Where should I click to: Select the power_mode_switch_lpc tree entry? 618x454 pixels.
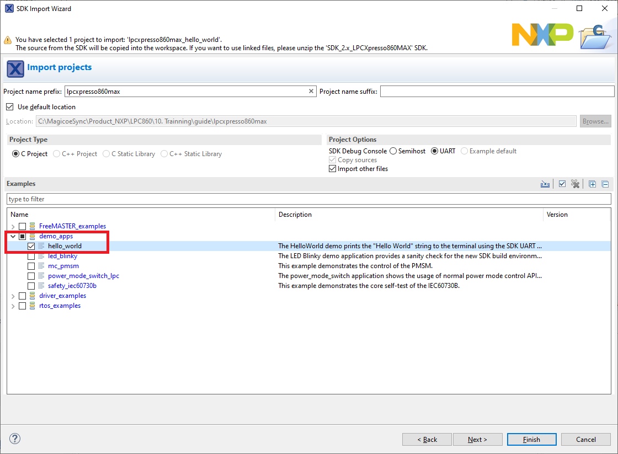pos(83,276)
